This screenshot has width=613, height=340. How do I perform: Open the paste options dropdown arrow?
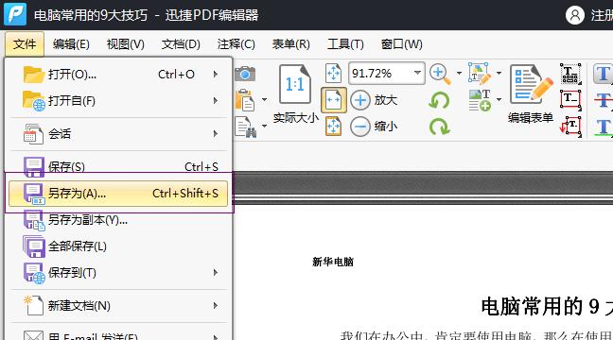pyautogui.click(x=265, y=100)
